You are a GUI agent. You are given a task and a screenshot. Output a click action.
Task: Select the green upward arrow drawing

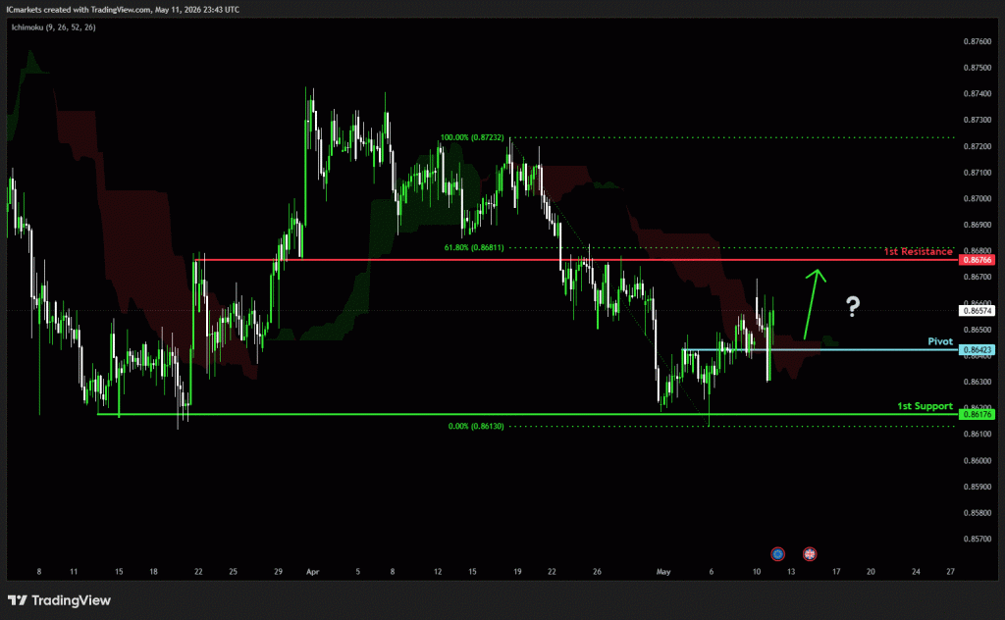pos(814,303)
